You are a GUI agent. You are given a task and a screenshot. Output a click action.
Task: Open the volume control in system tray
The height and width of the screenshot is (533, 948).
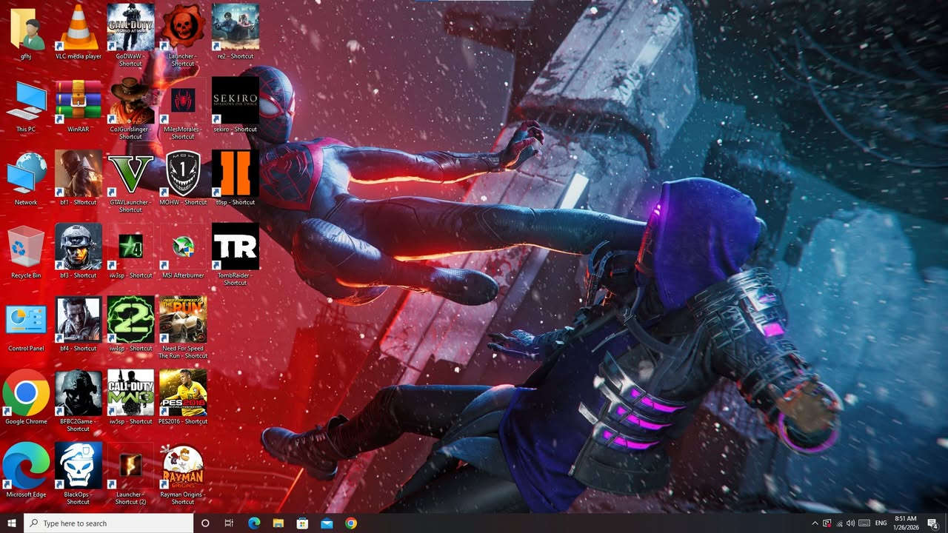click(850, 523)
